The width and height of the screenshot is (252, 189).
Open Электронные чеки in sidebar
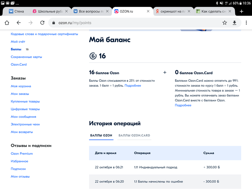[x=25, y=124]
